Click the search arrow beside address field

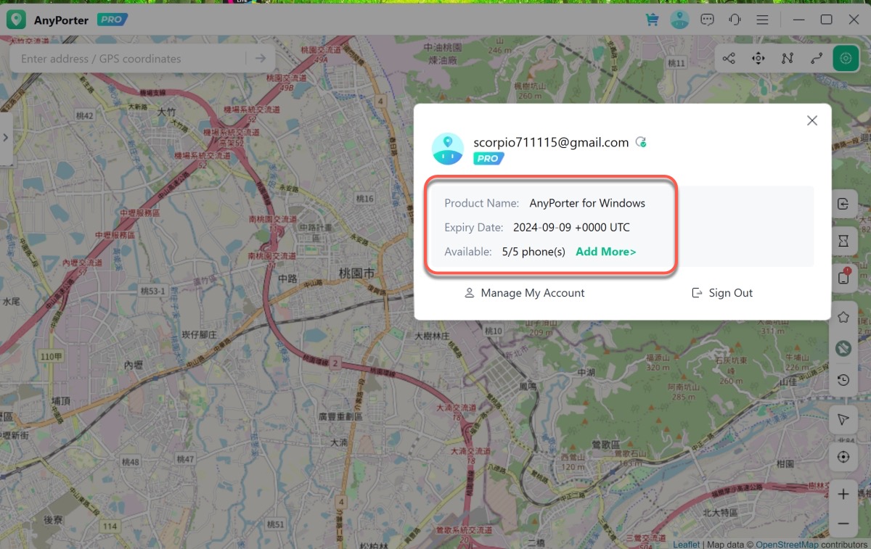pyautogui.click(x=261, y=59)
